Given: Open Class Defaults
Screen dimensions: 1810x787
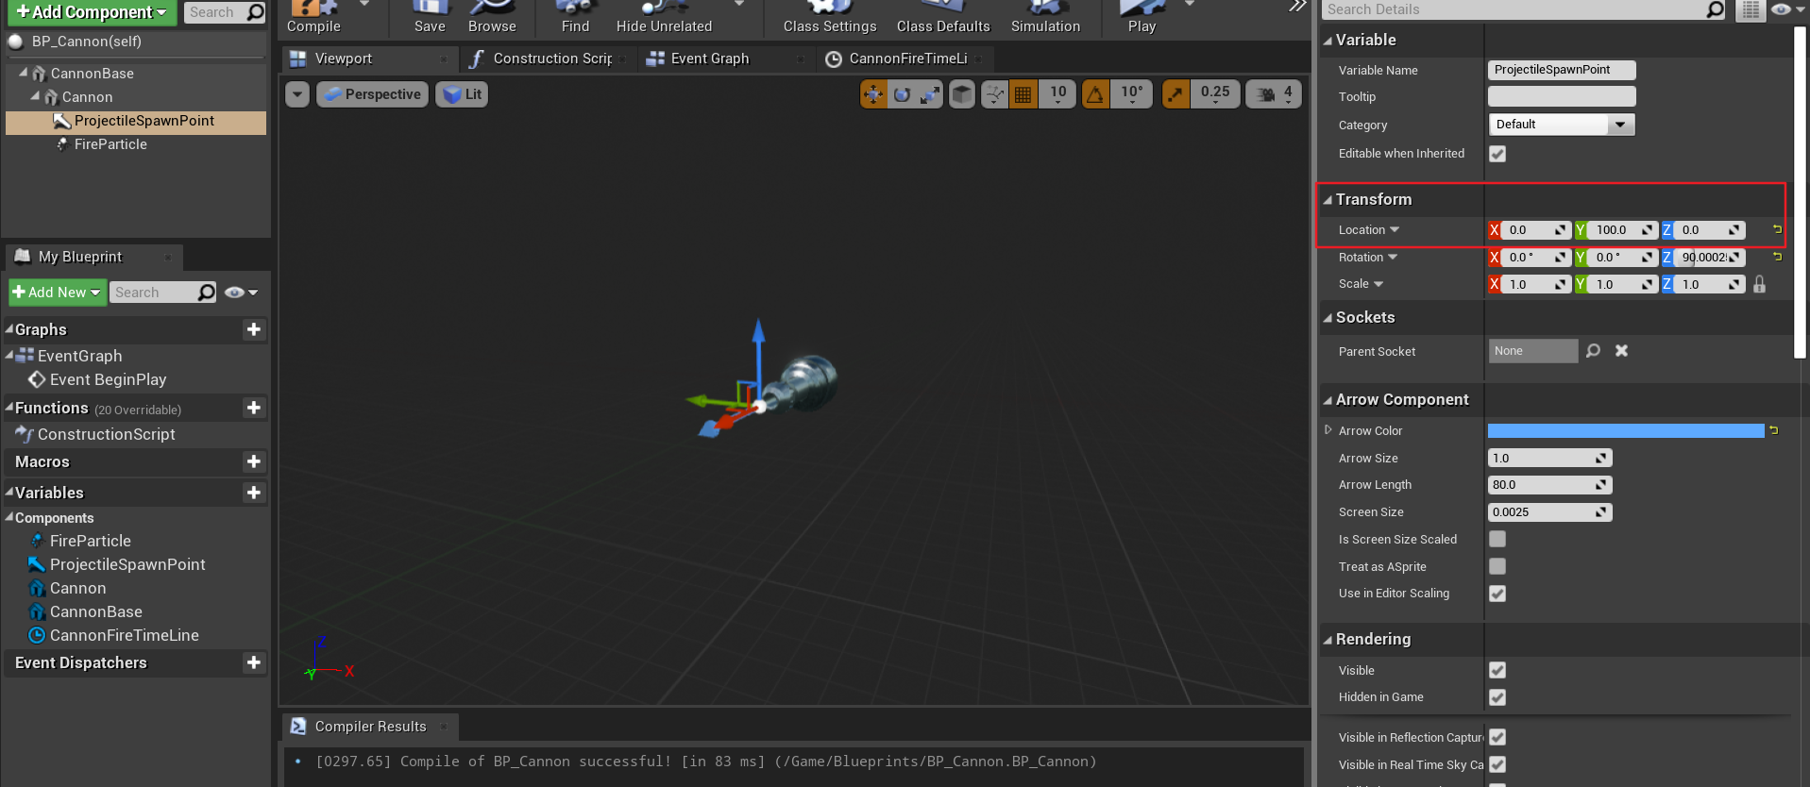Looking at the screenshot, I should click(x=943, y=17).
